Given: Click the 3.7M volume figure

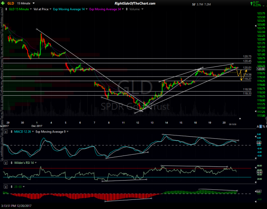Looking at the screenshot, I should 200,5.
